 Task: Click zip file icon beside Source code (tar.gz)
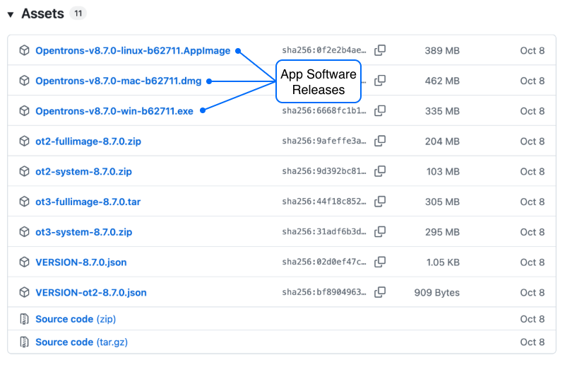24,342
